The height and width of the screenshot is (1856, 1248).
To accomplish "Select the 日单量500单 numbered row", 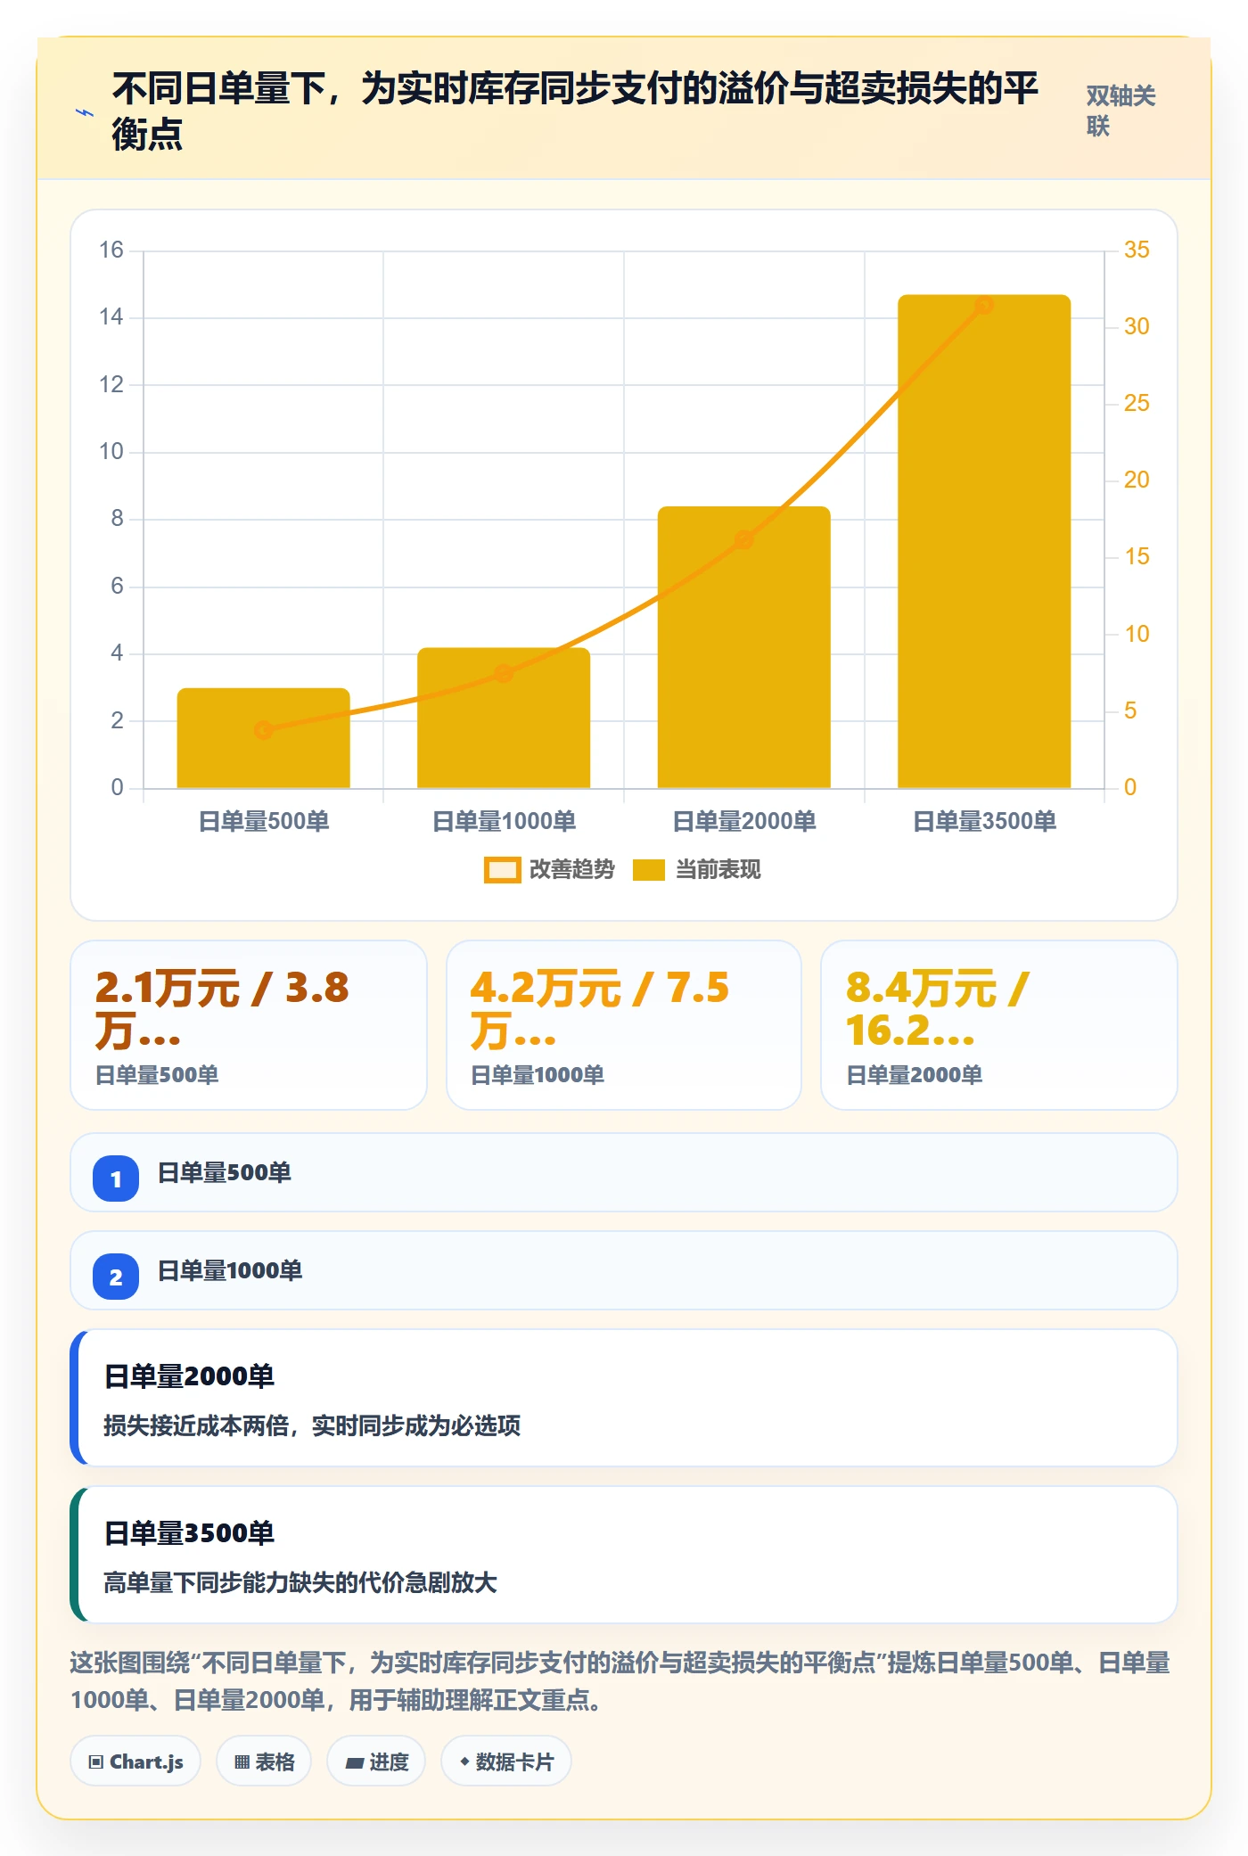I will [624, 1172].
